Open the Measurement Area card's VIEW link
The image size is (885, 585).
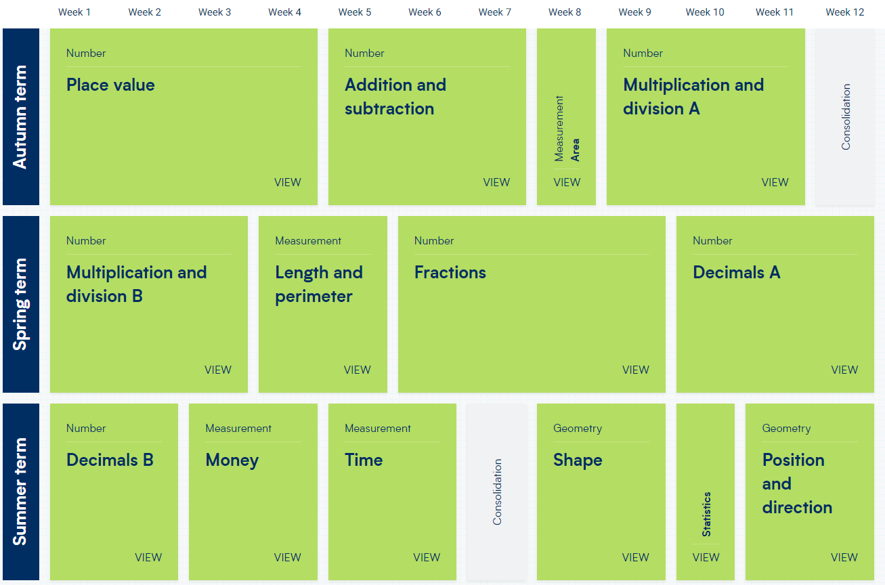pos(567,182)
